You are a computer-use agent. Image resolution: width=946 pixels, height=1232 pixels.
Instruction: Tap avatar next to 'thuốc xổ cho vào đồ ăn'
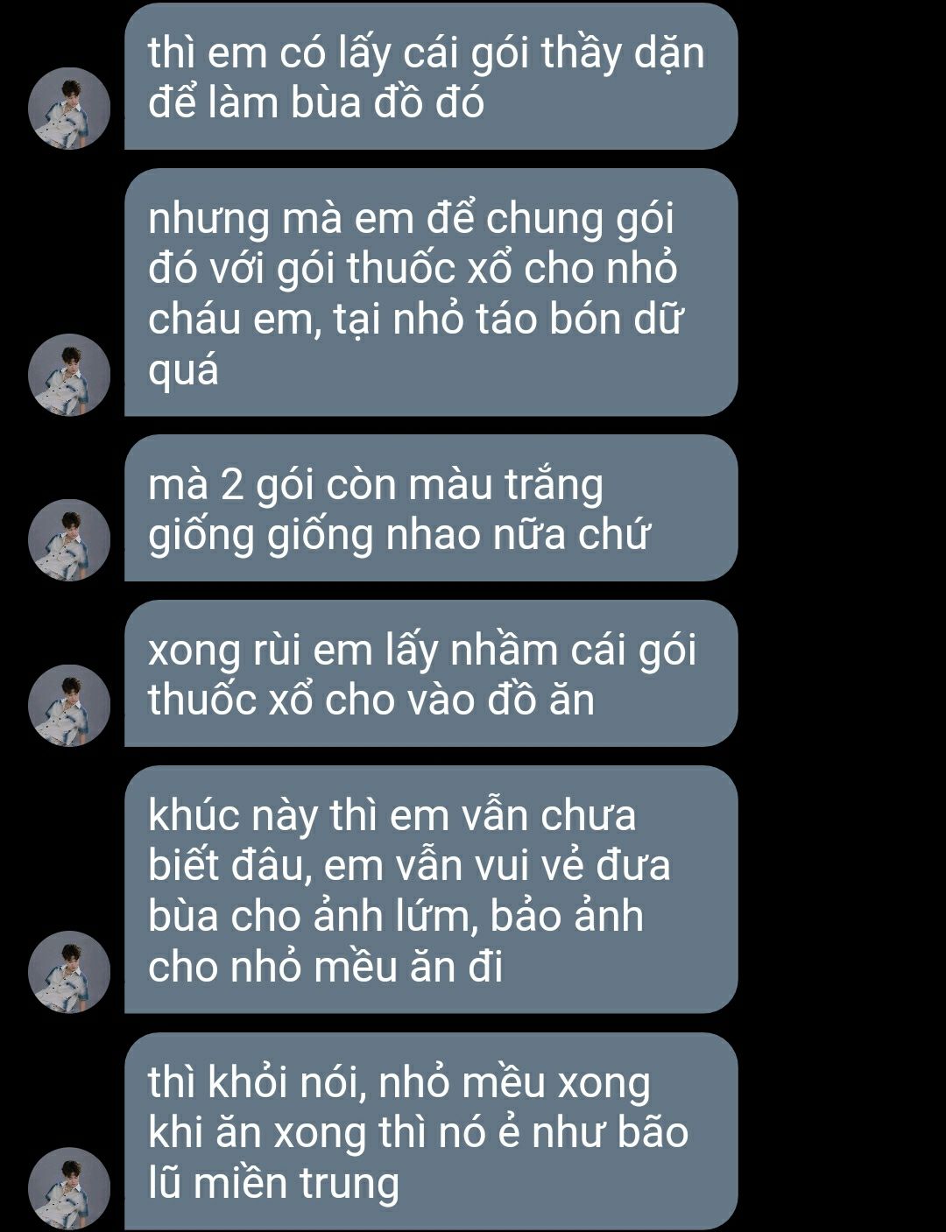[x=69, y=706]
